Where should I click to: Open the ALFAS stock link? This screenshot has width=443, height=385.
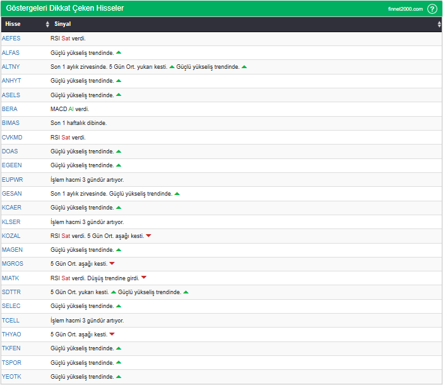pyautogui.click(x=11, y=53)
